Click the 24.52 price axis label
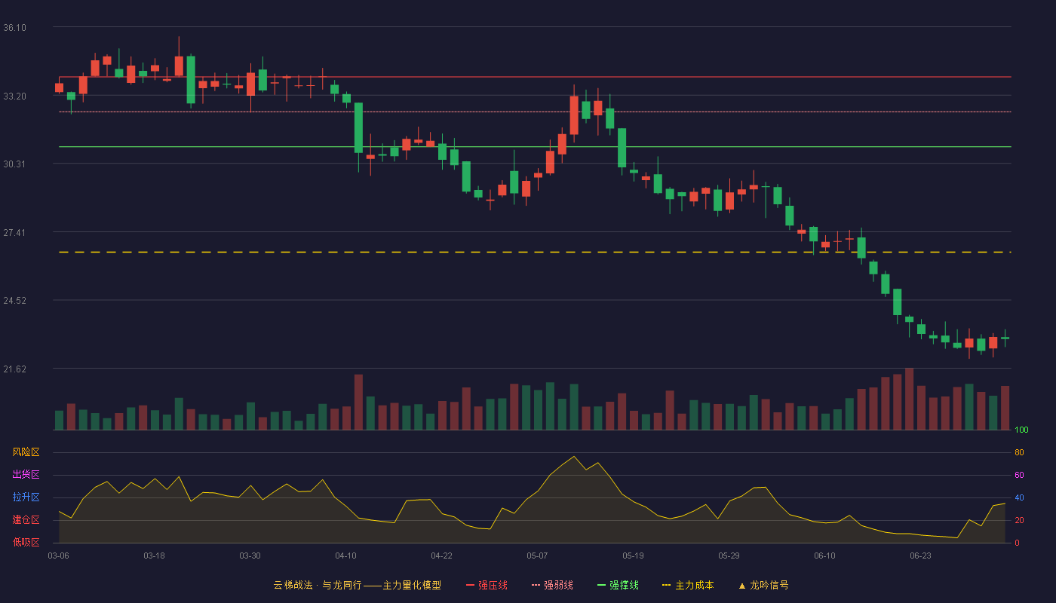This screenshot has height=603, width=1056. (x=14, y=301)
